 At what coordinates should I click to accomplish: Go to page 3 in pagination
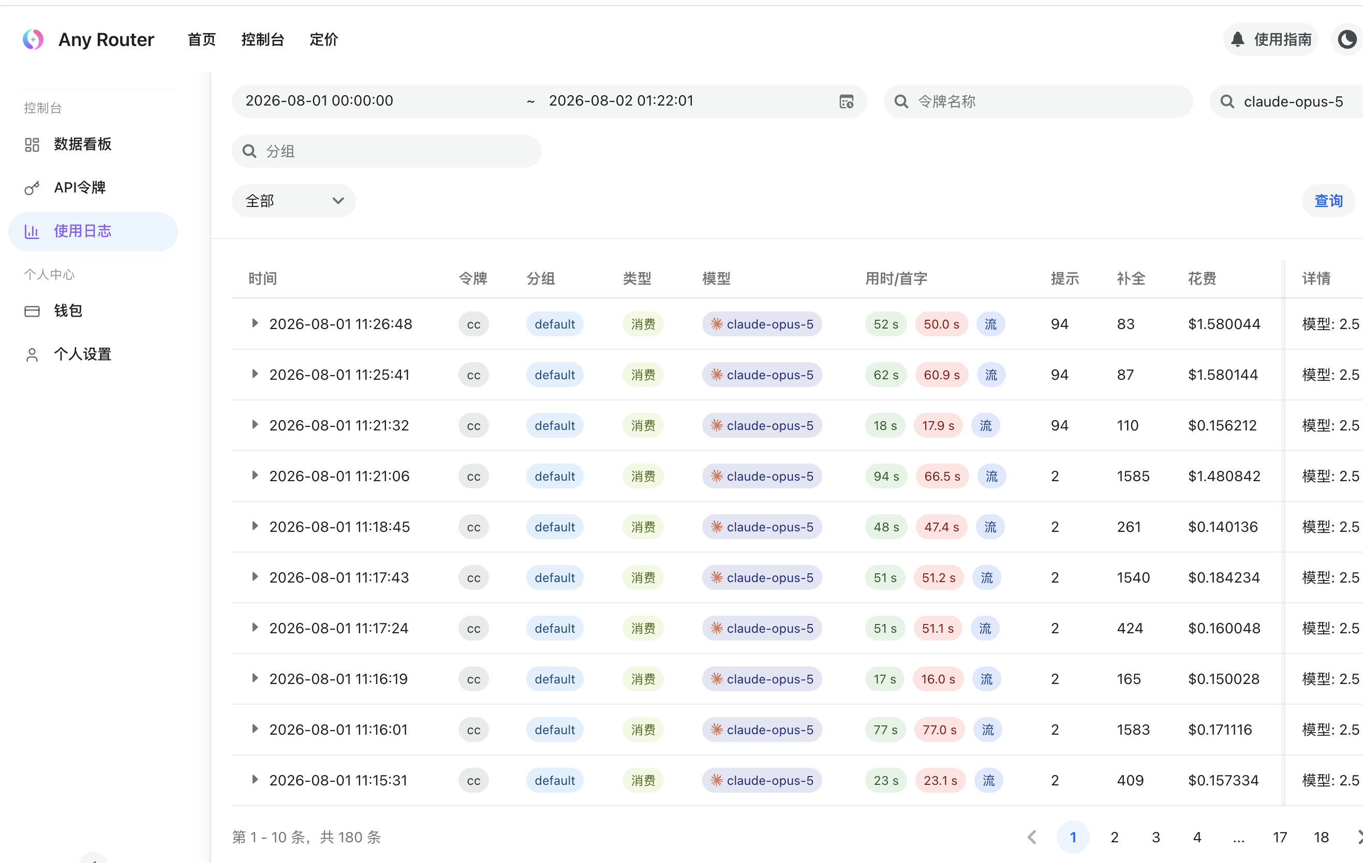click(x=1155, y=837)
